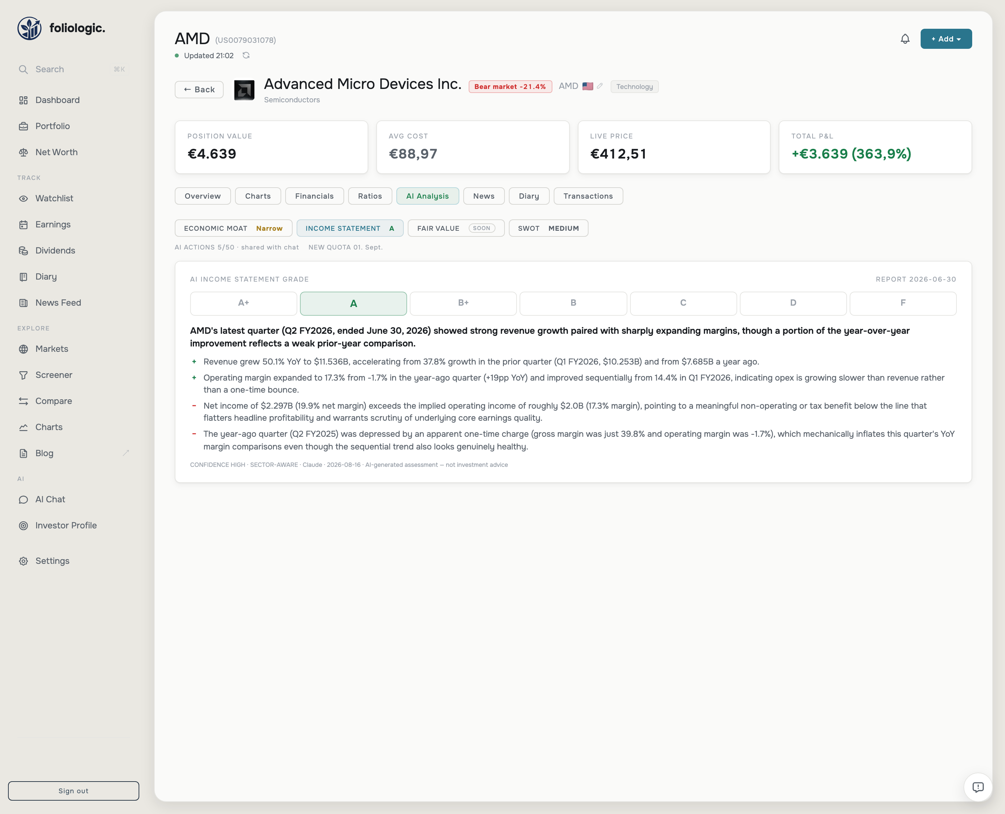
Task: Click the search magnifier icon
Action: click(23, 70)
